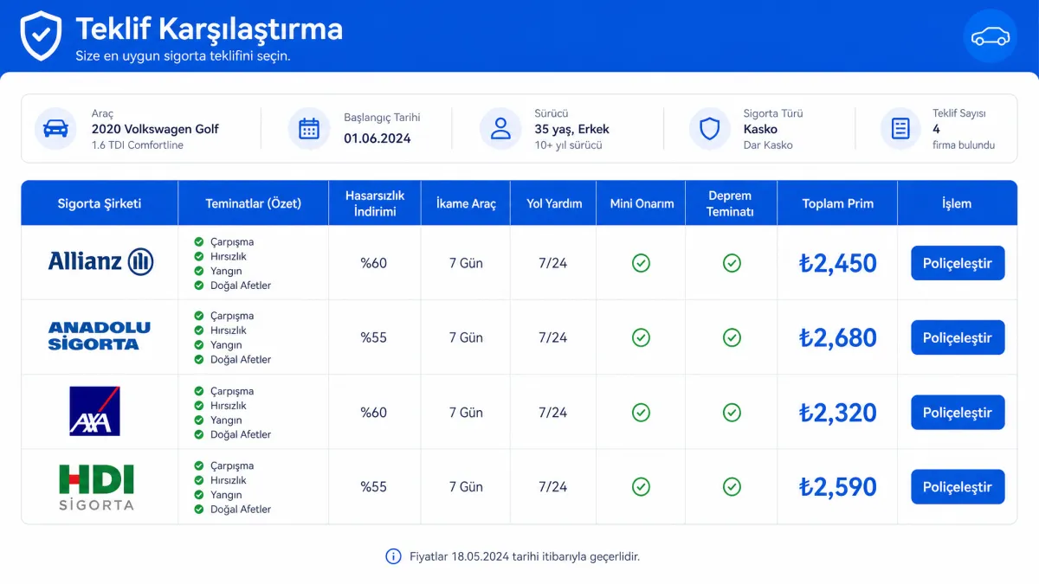Click the Toplam Prim column header
The height and width of the screenshot is (584, 1039).
[838, 203]
